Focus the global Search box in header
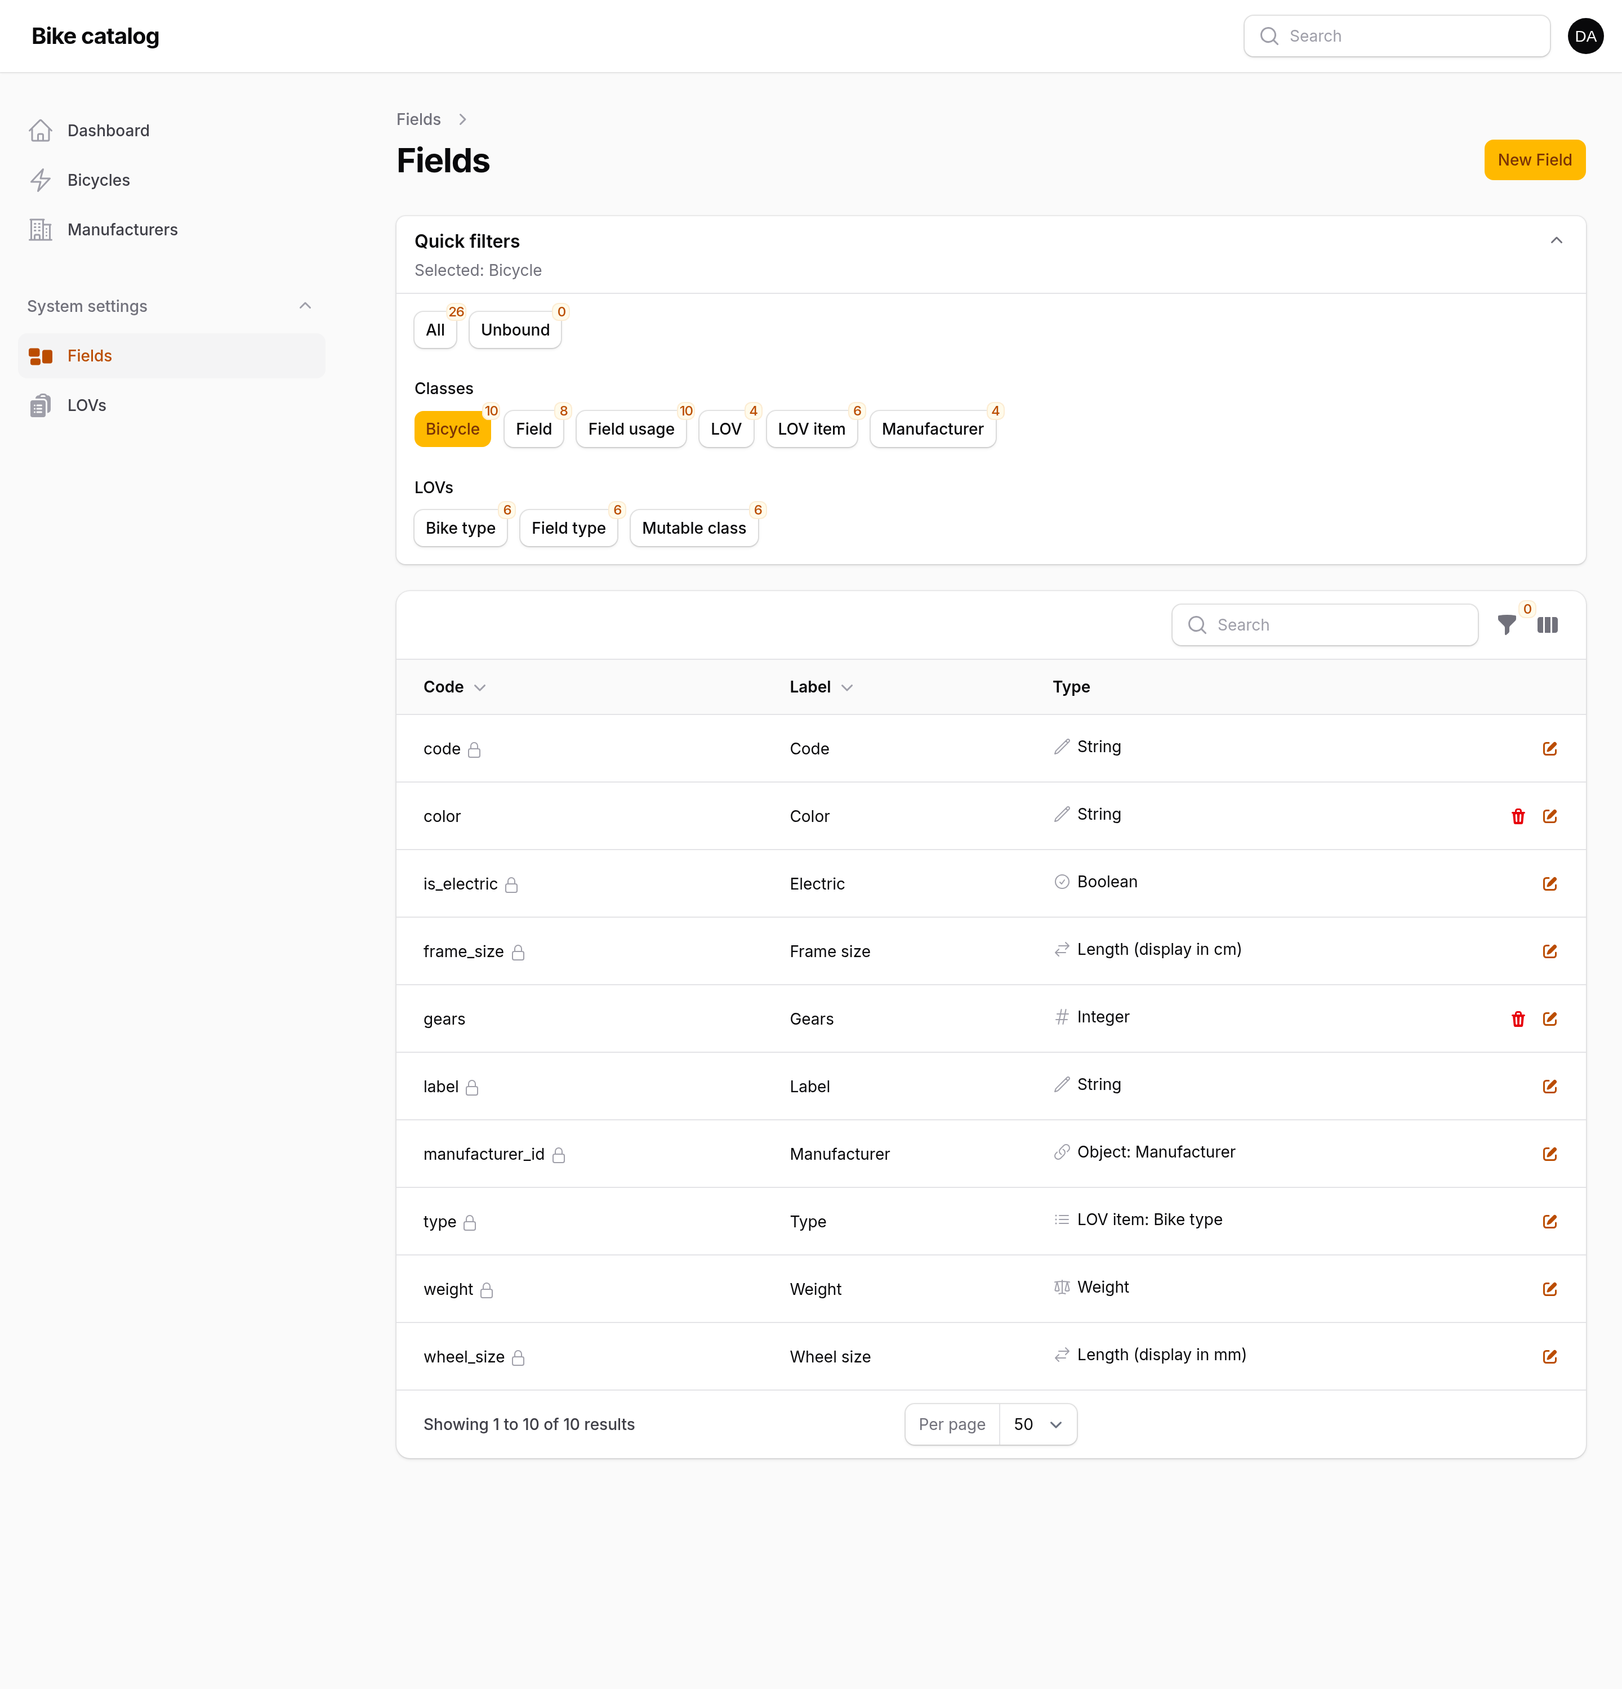Screen dimensions: 1622x1689 click(1396, 36)
